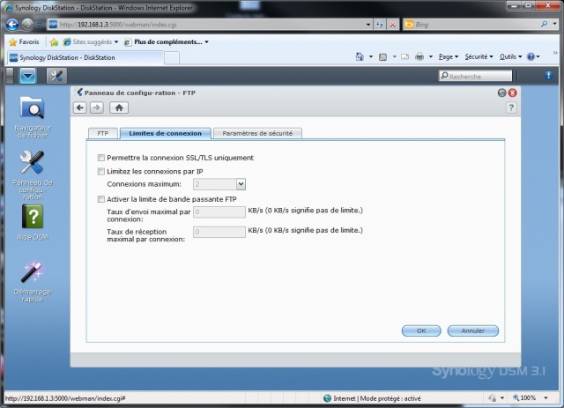The image size is (564, 408).
Task: Open the print options dropdown arrow
Action: click(431, 57)
